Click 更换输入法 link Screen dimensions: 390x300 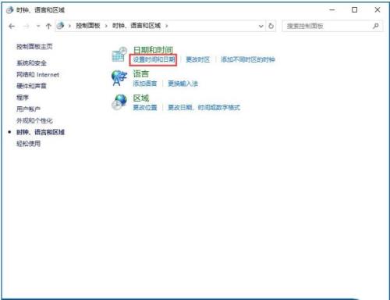point(183,84)
